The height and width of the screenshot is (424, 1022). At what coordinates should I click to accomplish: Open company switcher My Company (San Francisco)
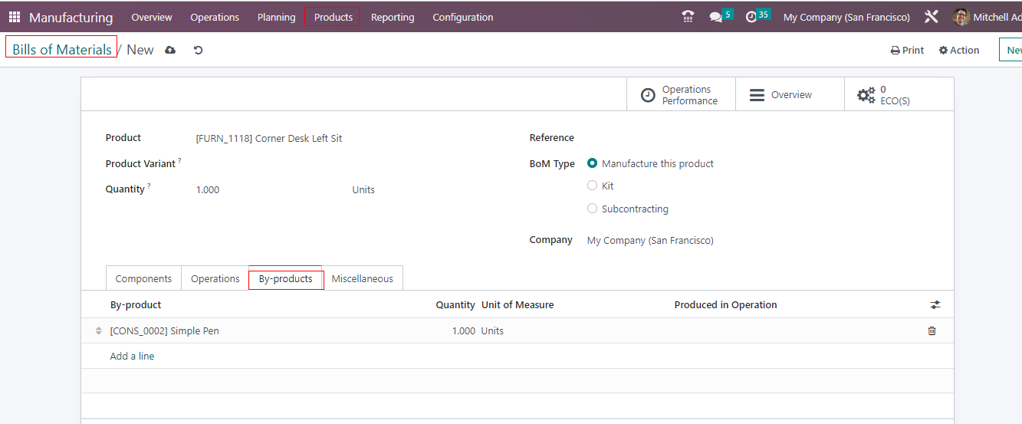tap(846, 17)
